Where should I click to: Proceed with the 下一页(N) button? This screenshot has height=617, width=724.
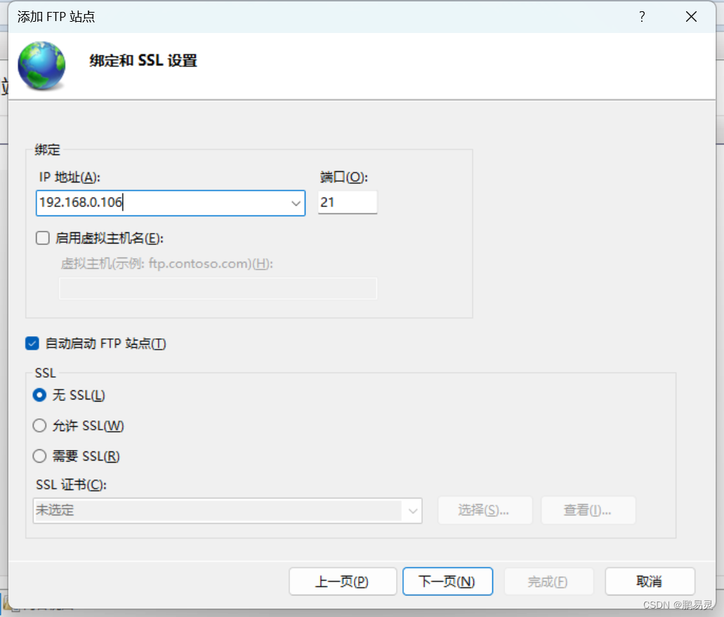pos(447,581)
